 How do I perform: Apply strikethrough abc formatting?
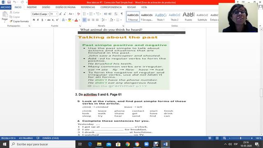(x=49, y=20)
